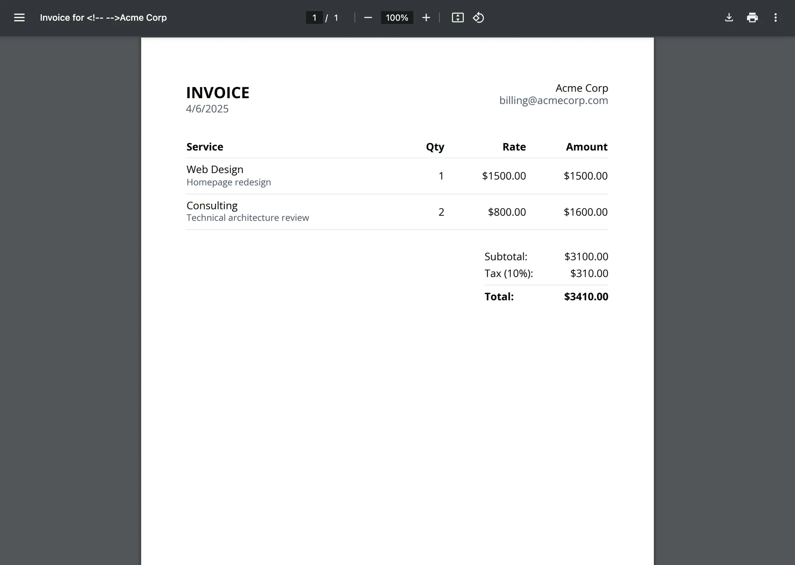Click the Acme Corp company name
The height and width of the screenshot is (565, 795).
(582, 88)
